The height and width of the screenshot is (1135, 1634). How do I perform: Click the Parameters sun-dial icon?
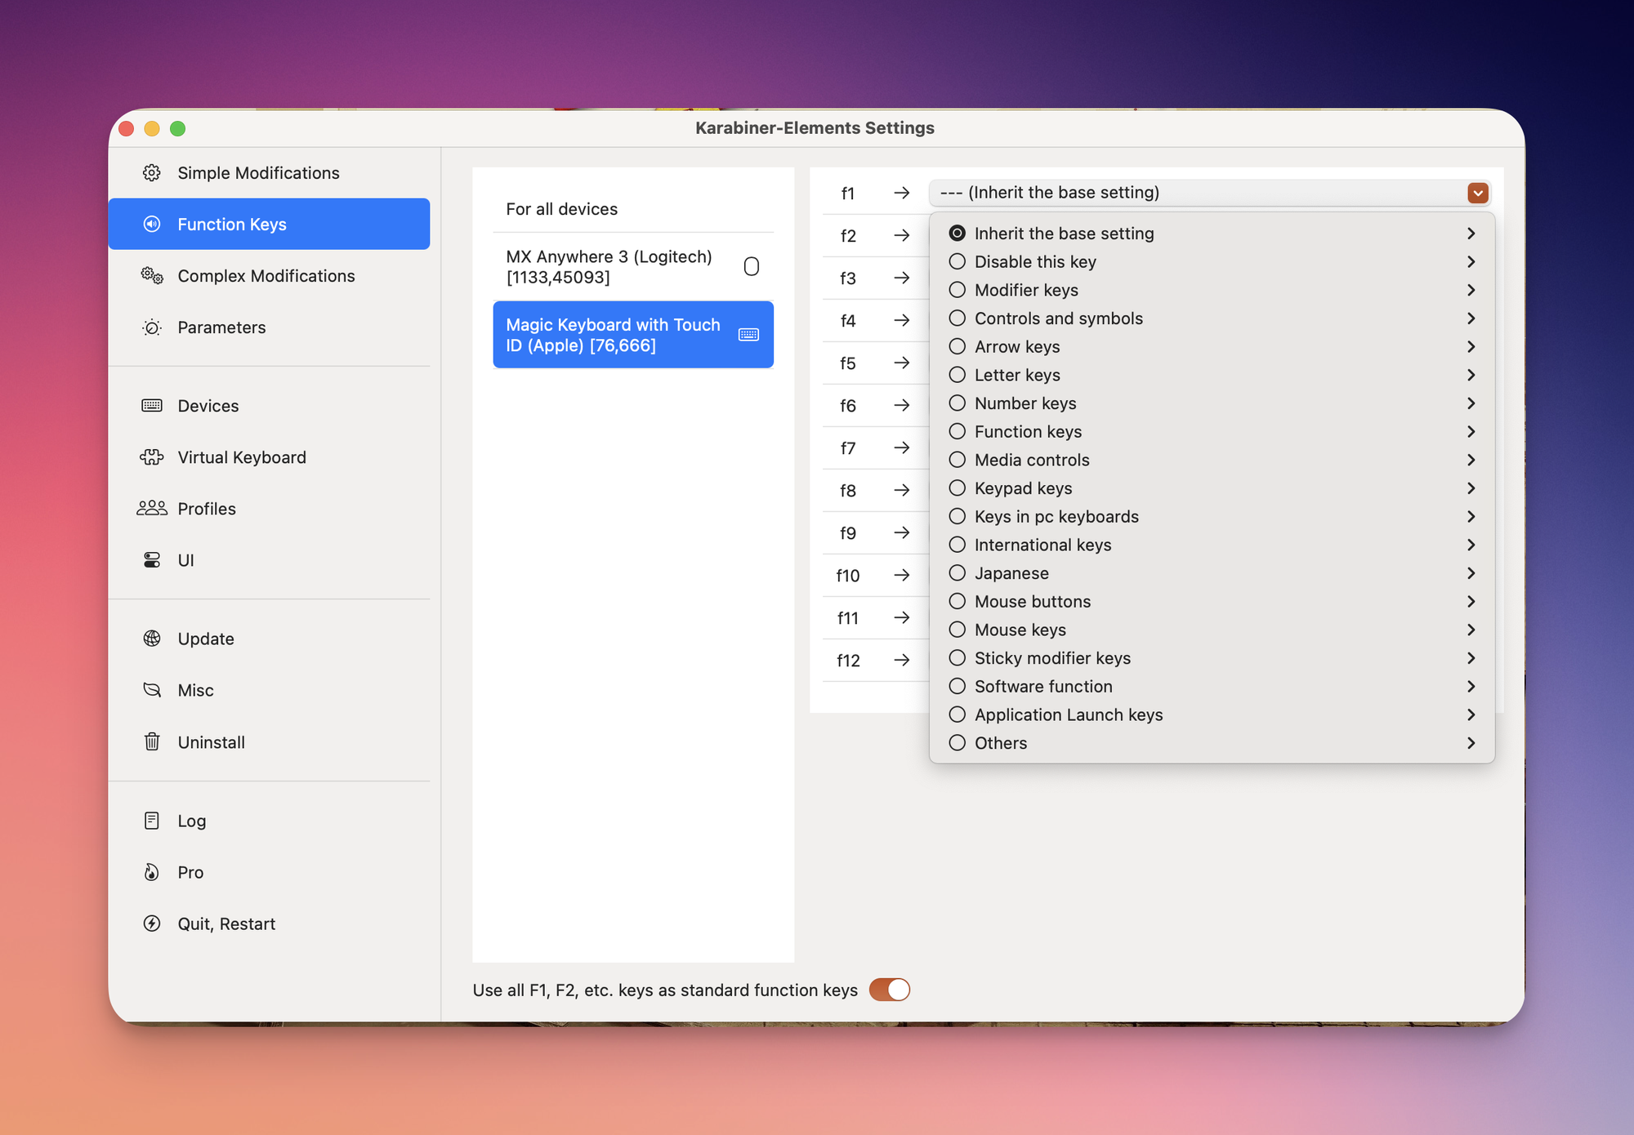(152, 327)
